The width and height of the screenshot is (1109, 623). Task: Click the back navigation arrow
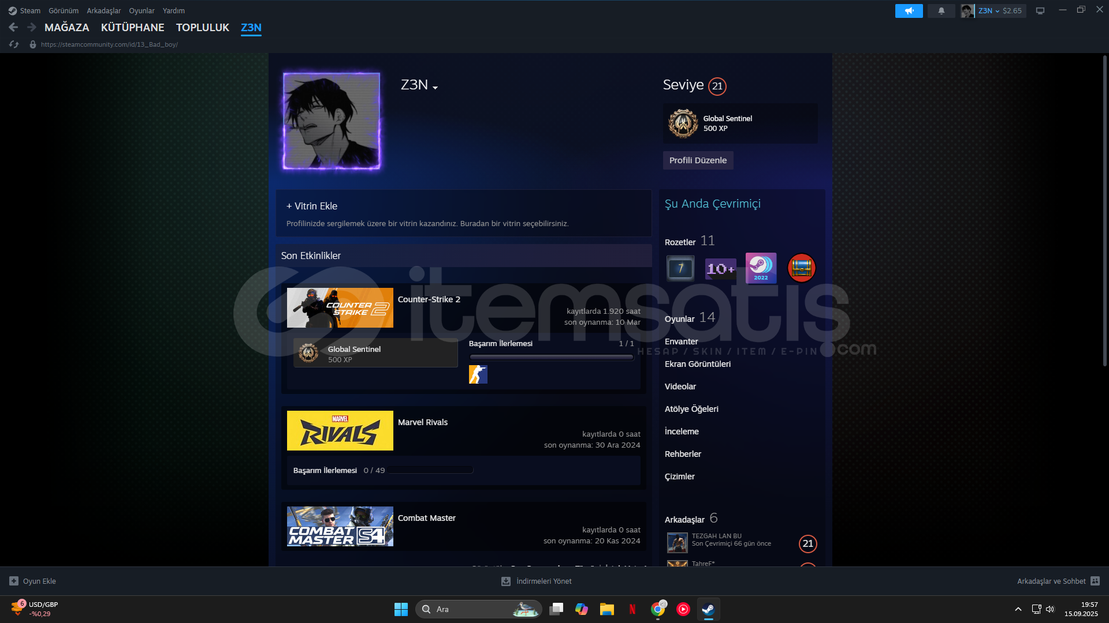coord(13,27)
